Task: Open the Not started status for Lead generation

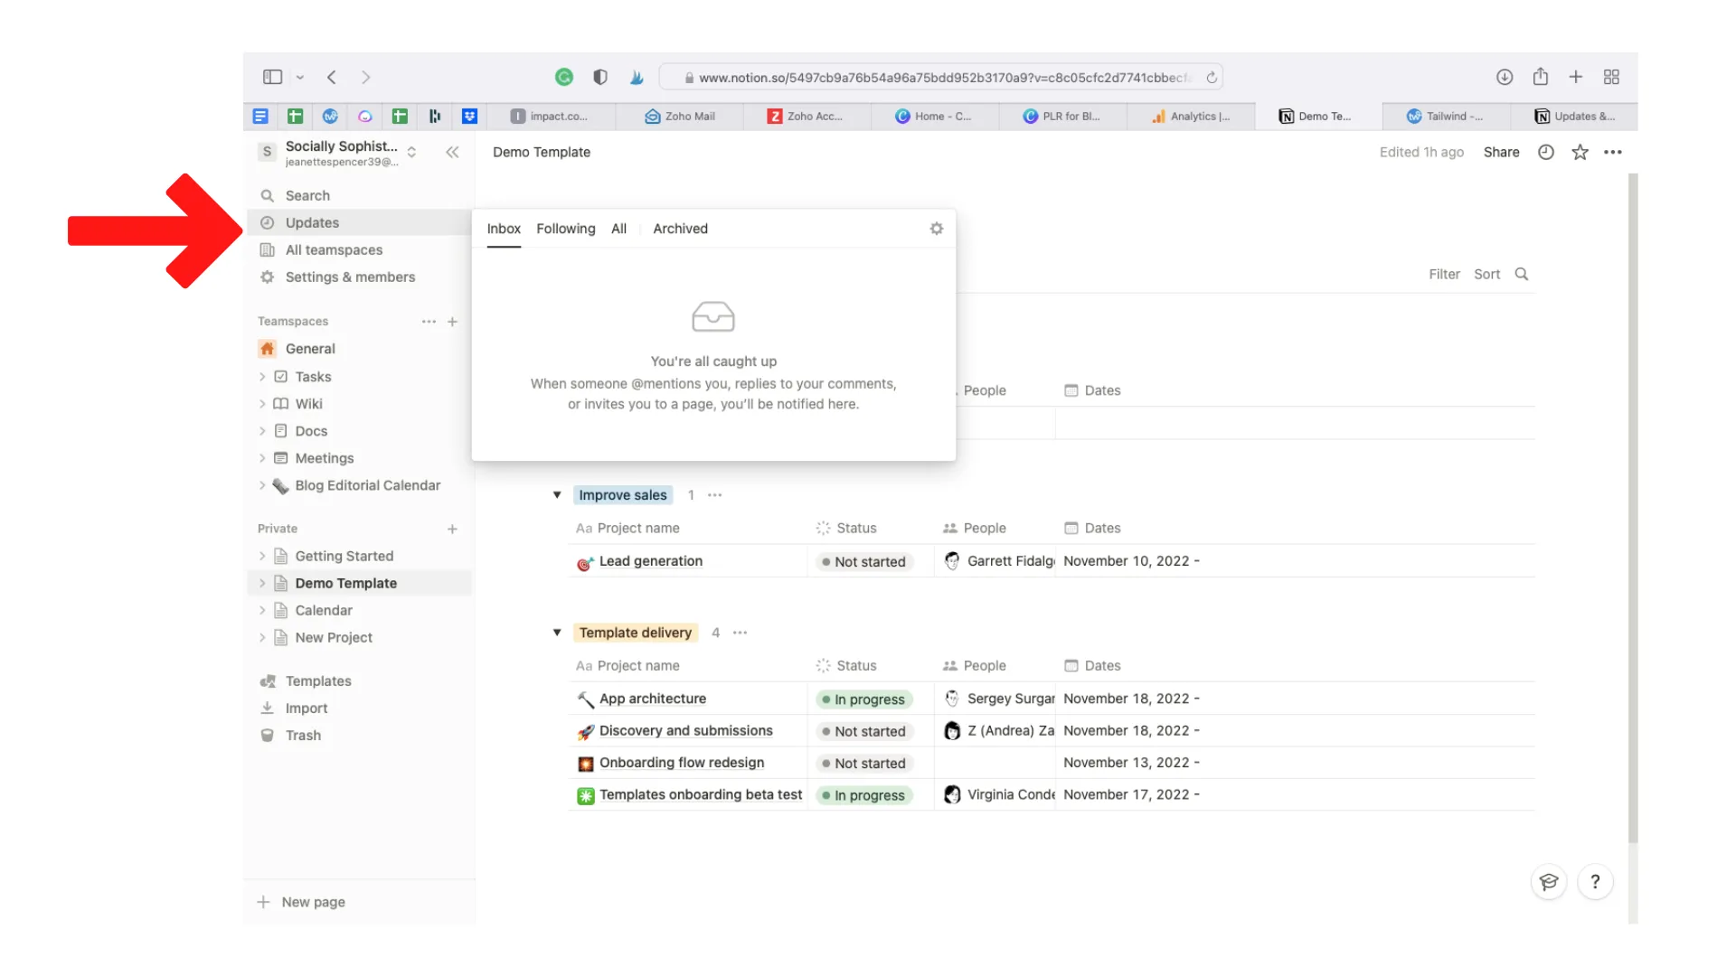Action: (x=863, y=561)
